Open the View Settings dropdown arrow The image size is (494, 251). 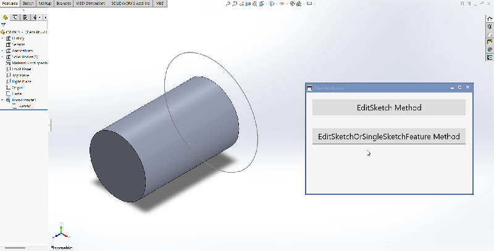314,4
